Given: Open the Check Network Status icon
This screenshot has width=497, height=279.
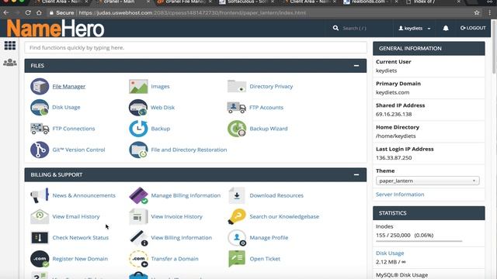Looking at the screenshot, I should pyautogui.click(x=40, y=238).
